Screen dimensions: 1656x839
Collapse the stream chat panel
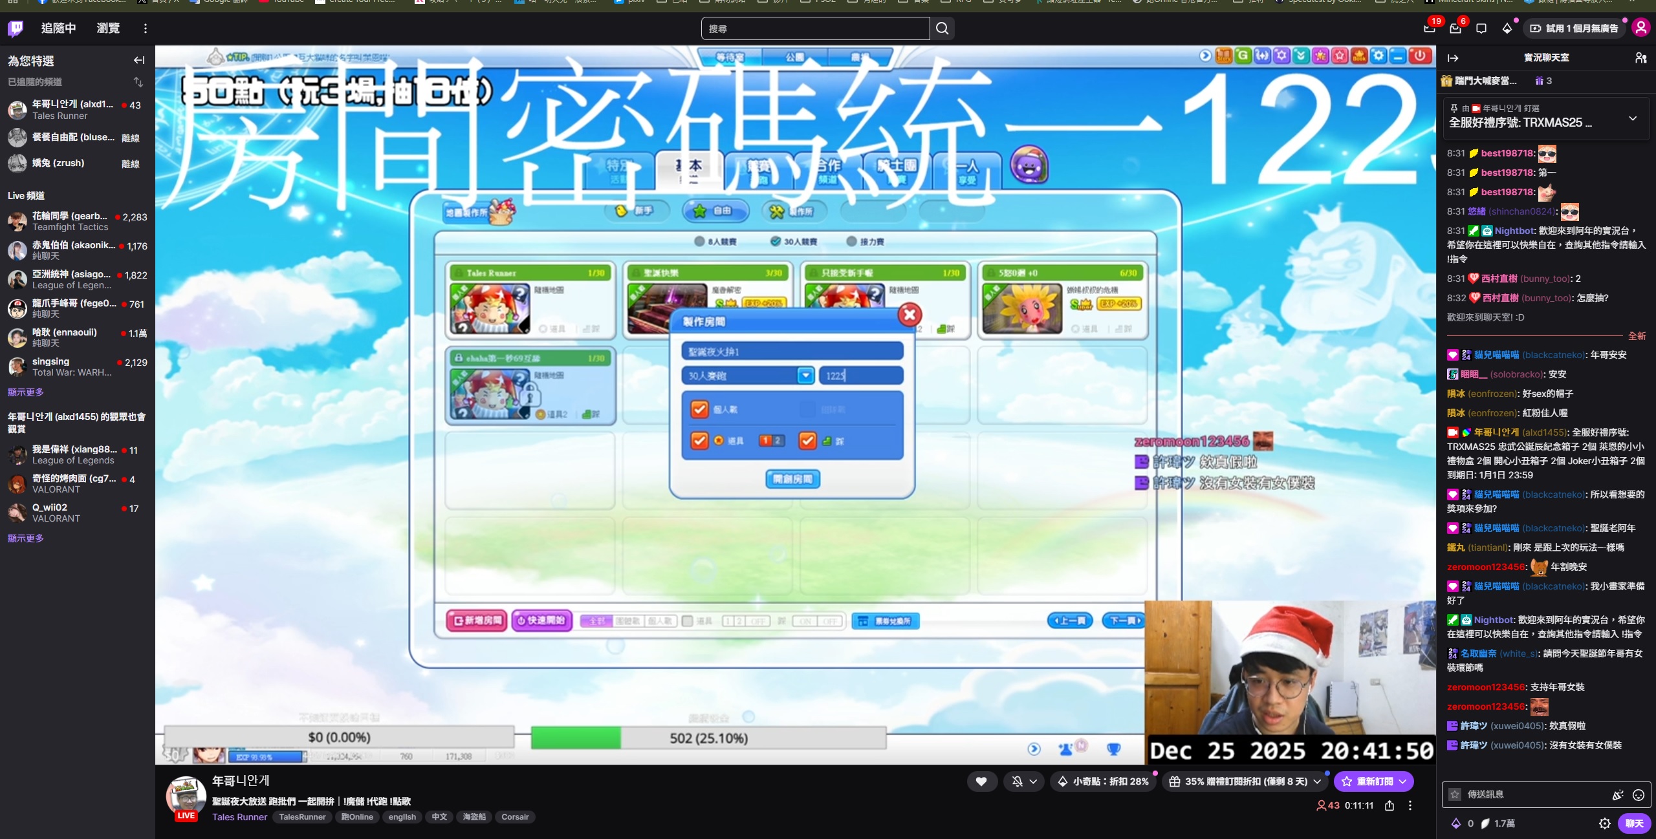(x=1453, y=58)
